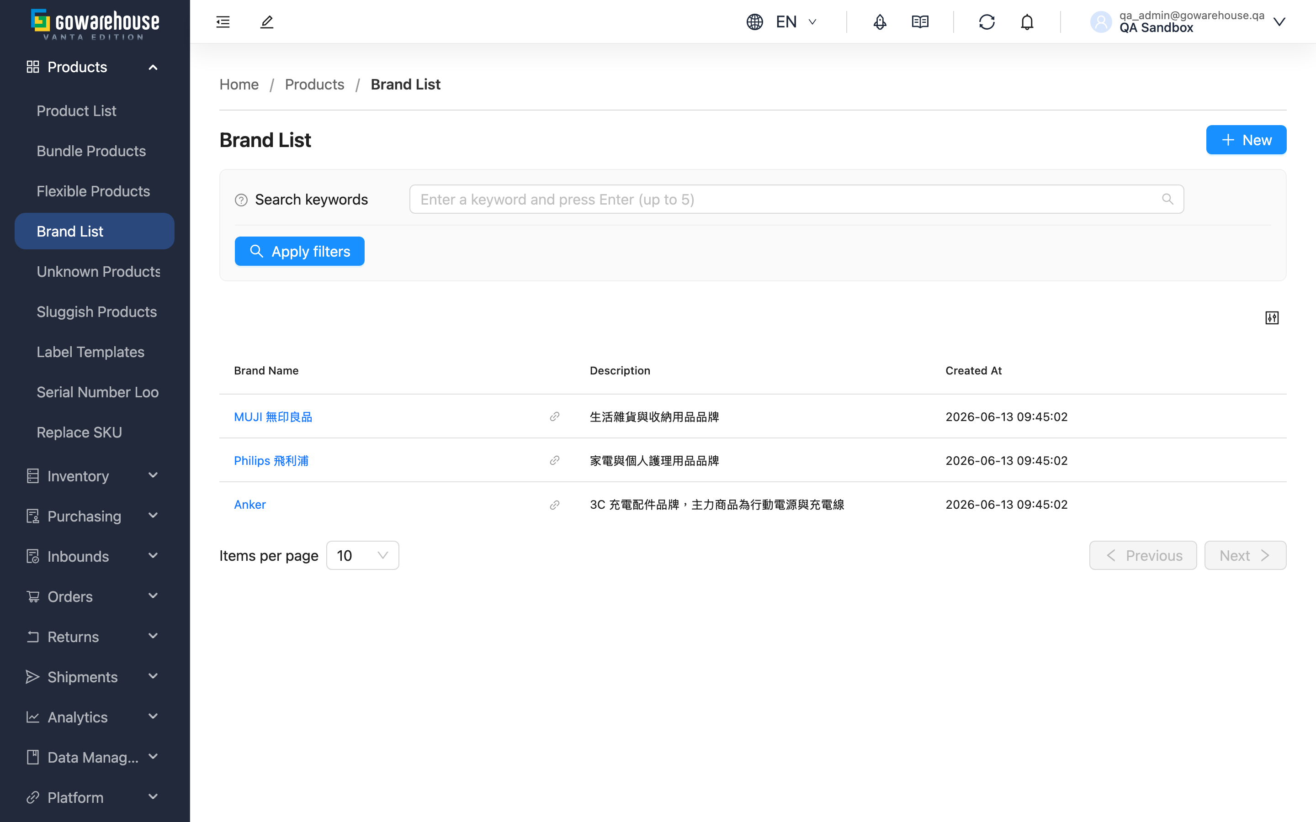Go to Home breadcrumb link
The image size is (1316, 822).
[x=239, y=84]
